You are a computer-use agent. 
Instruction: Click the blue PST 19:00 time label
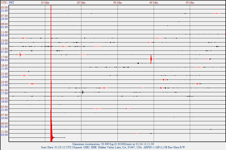4,101
